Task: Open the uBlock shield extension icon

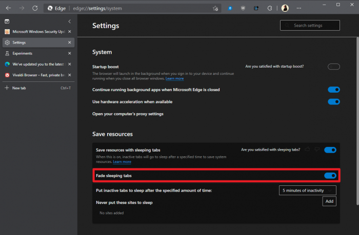Action: point(244,8)
